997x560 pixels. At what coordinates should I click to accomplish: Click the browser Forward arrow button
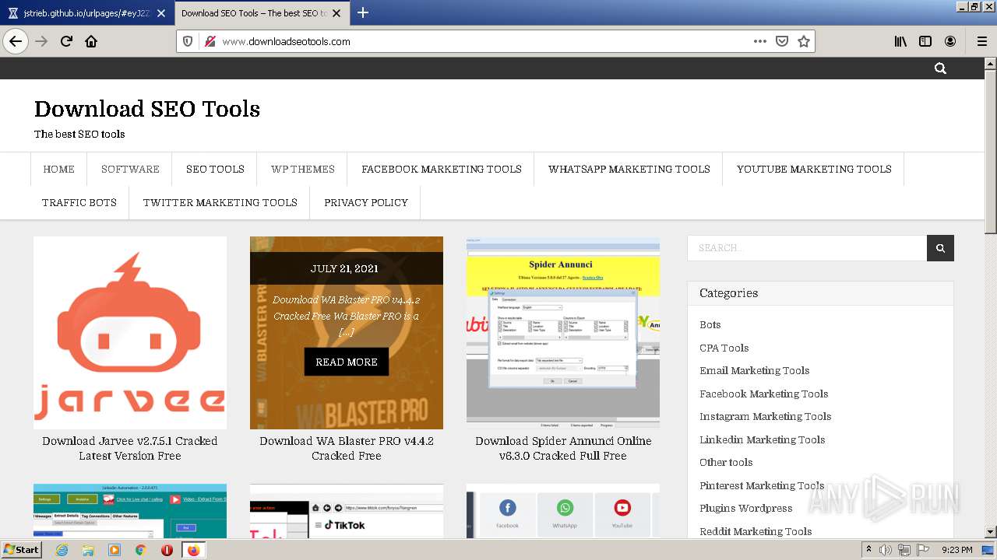(41, 41)
